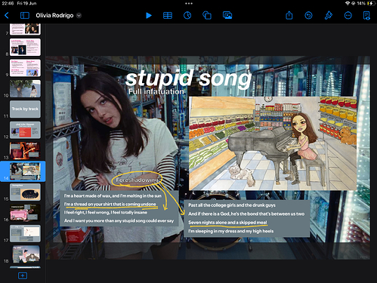The image size is (377, 283).
Task: Select slide 17 thumbnail
Action: [25, 233]
